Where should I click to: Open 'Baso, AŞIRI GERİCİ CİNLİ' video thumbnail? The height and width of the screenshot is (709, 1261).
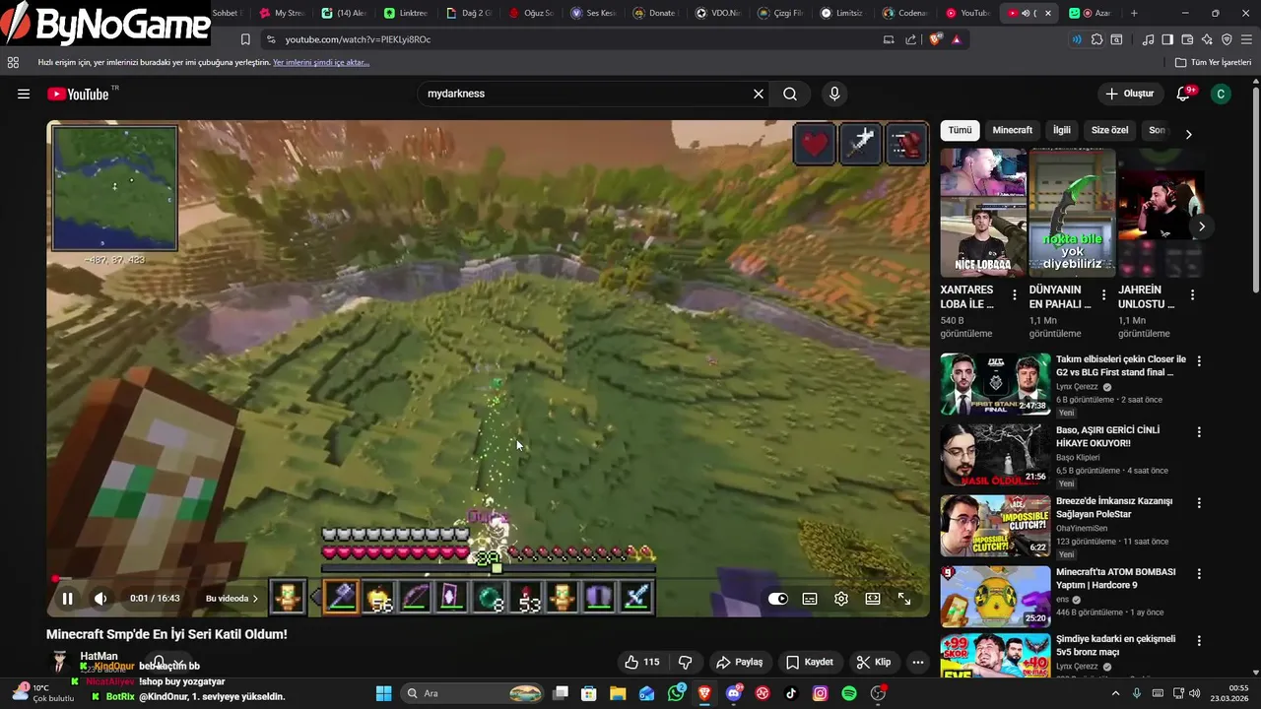point(995,455)
